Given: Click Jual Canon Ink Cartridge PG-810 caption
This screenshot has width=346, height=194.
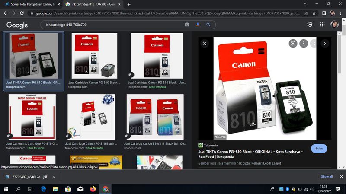Looking at the screenshot, I should click(x=32, y=143).
